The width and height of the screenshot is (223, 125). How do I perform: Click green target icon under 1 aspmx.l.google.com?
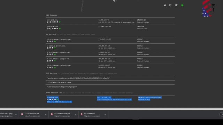click(55, 48)
